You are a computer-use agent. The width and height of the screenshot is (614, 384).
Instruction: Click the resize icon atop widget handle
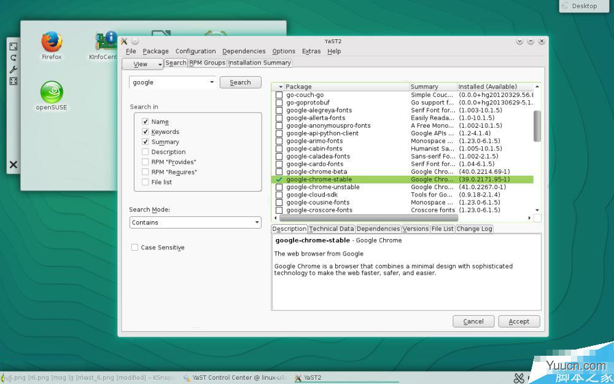point(13,46)
